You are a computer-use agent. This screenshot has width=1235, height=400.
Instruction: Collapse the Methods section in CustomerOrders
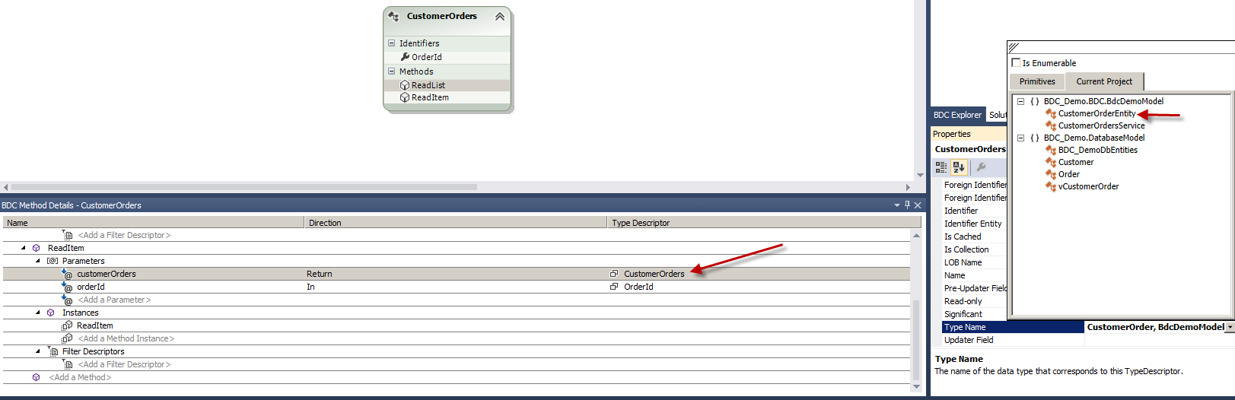392,71
